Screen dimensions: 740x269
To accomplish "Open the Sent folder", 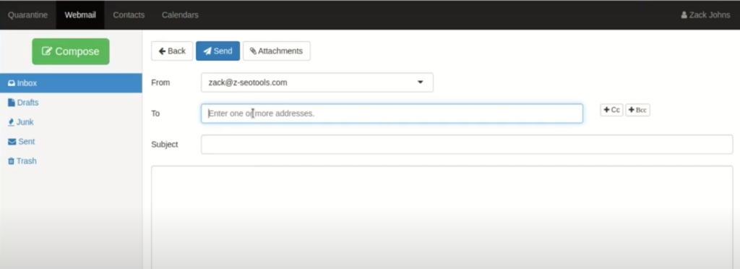I will coord(71,142).
